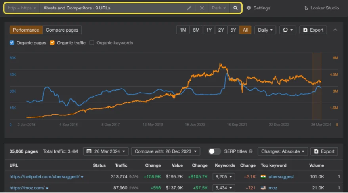Enable the Organic keywords checkbox

pyautogui.click(x=92, y=42)
